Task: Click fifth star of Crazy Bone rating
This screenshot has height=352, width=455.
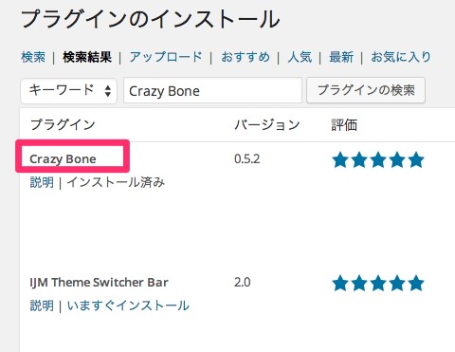Action: coord(416,159)
